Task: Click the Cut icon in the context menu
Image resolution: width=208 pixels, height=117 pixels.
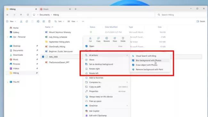Action: 90,39
